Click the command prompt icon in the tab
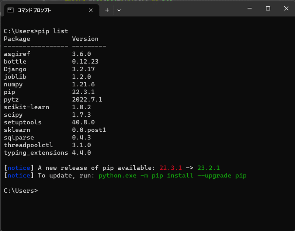 (x=11, y=10)
